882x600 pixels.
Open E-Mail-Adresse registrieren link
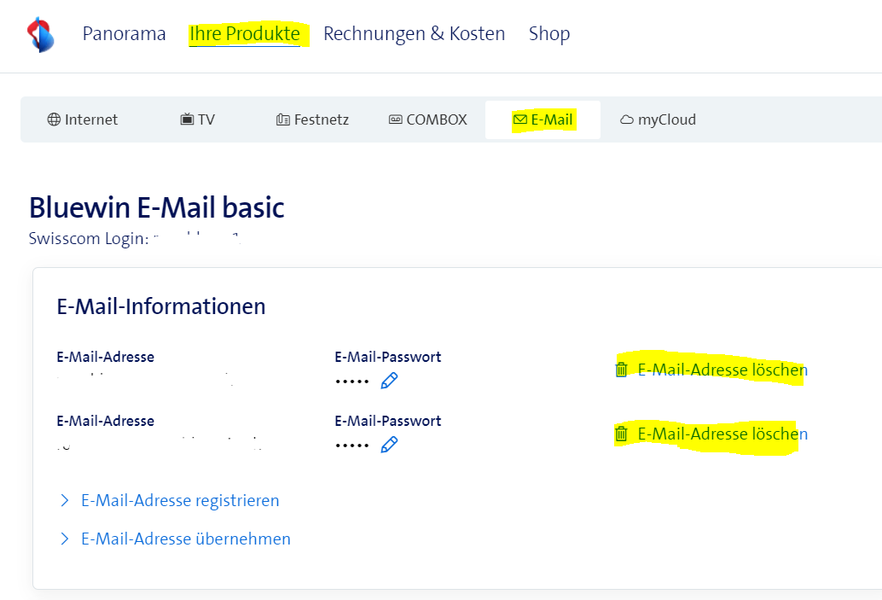(180, 500)
